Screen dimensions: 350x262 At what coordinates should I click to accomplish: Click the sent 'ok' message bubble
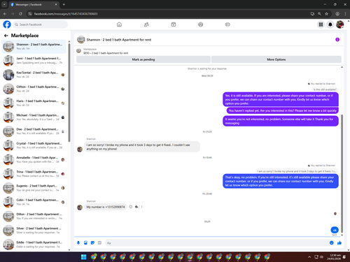tap(335, 230)
